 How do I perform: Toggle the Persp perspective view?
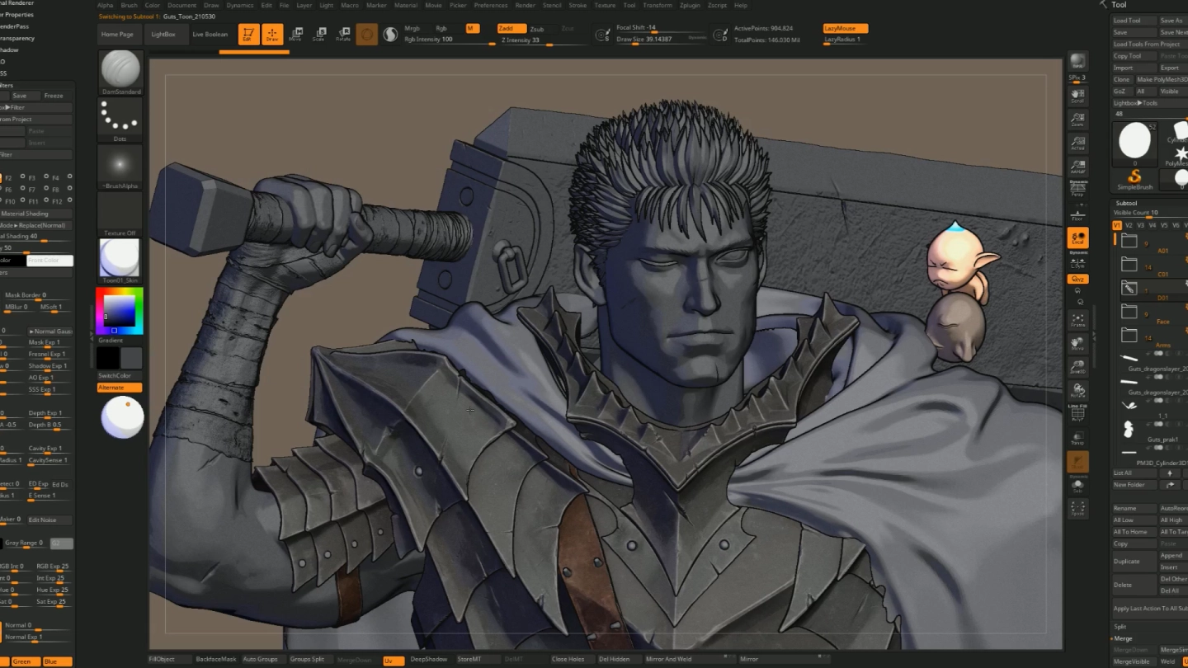(1077, 190)
